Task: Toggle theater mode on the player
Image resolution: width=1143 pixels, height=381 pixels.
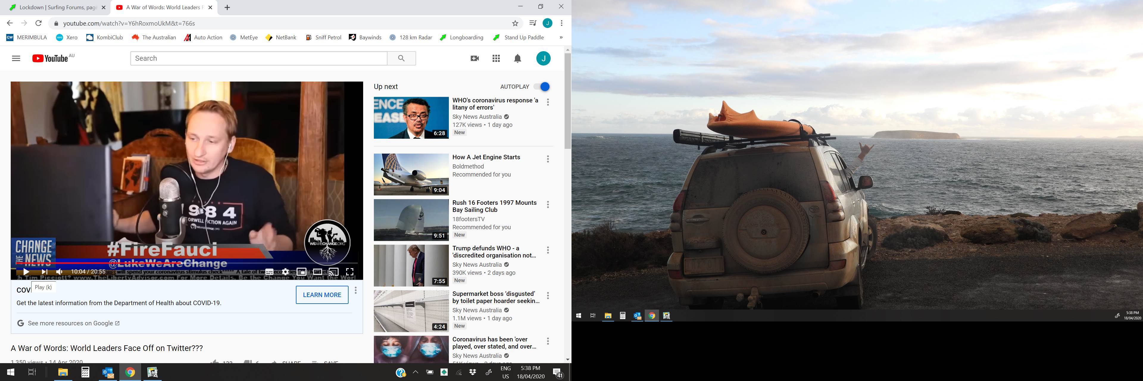Action: tap(318, 271)
